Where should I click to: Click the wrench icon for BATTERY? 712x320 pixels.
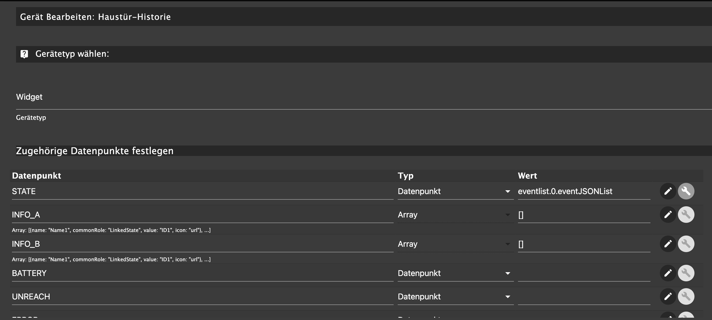pyautogui.click(x=686, y=273)
